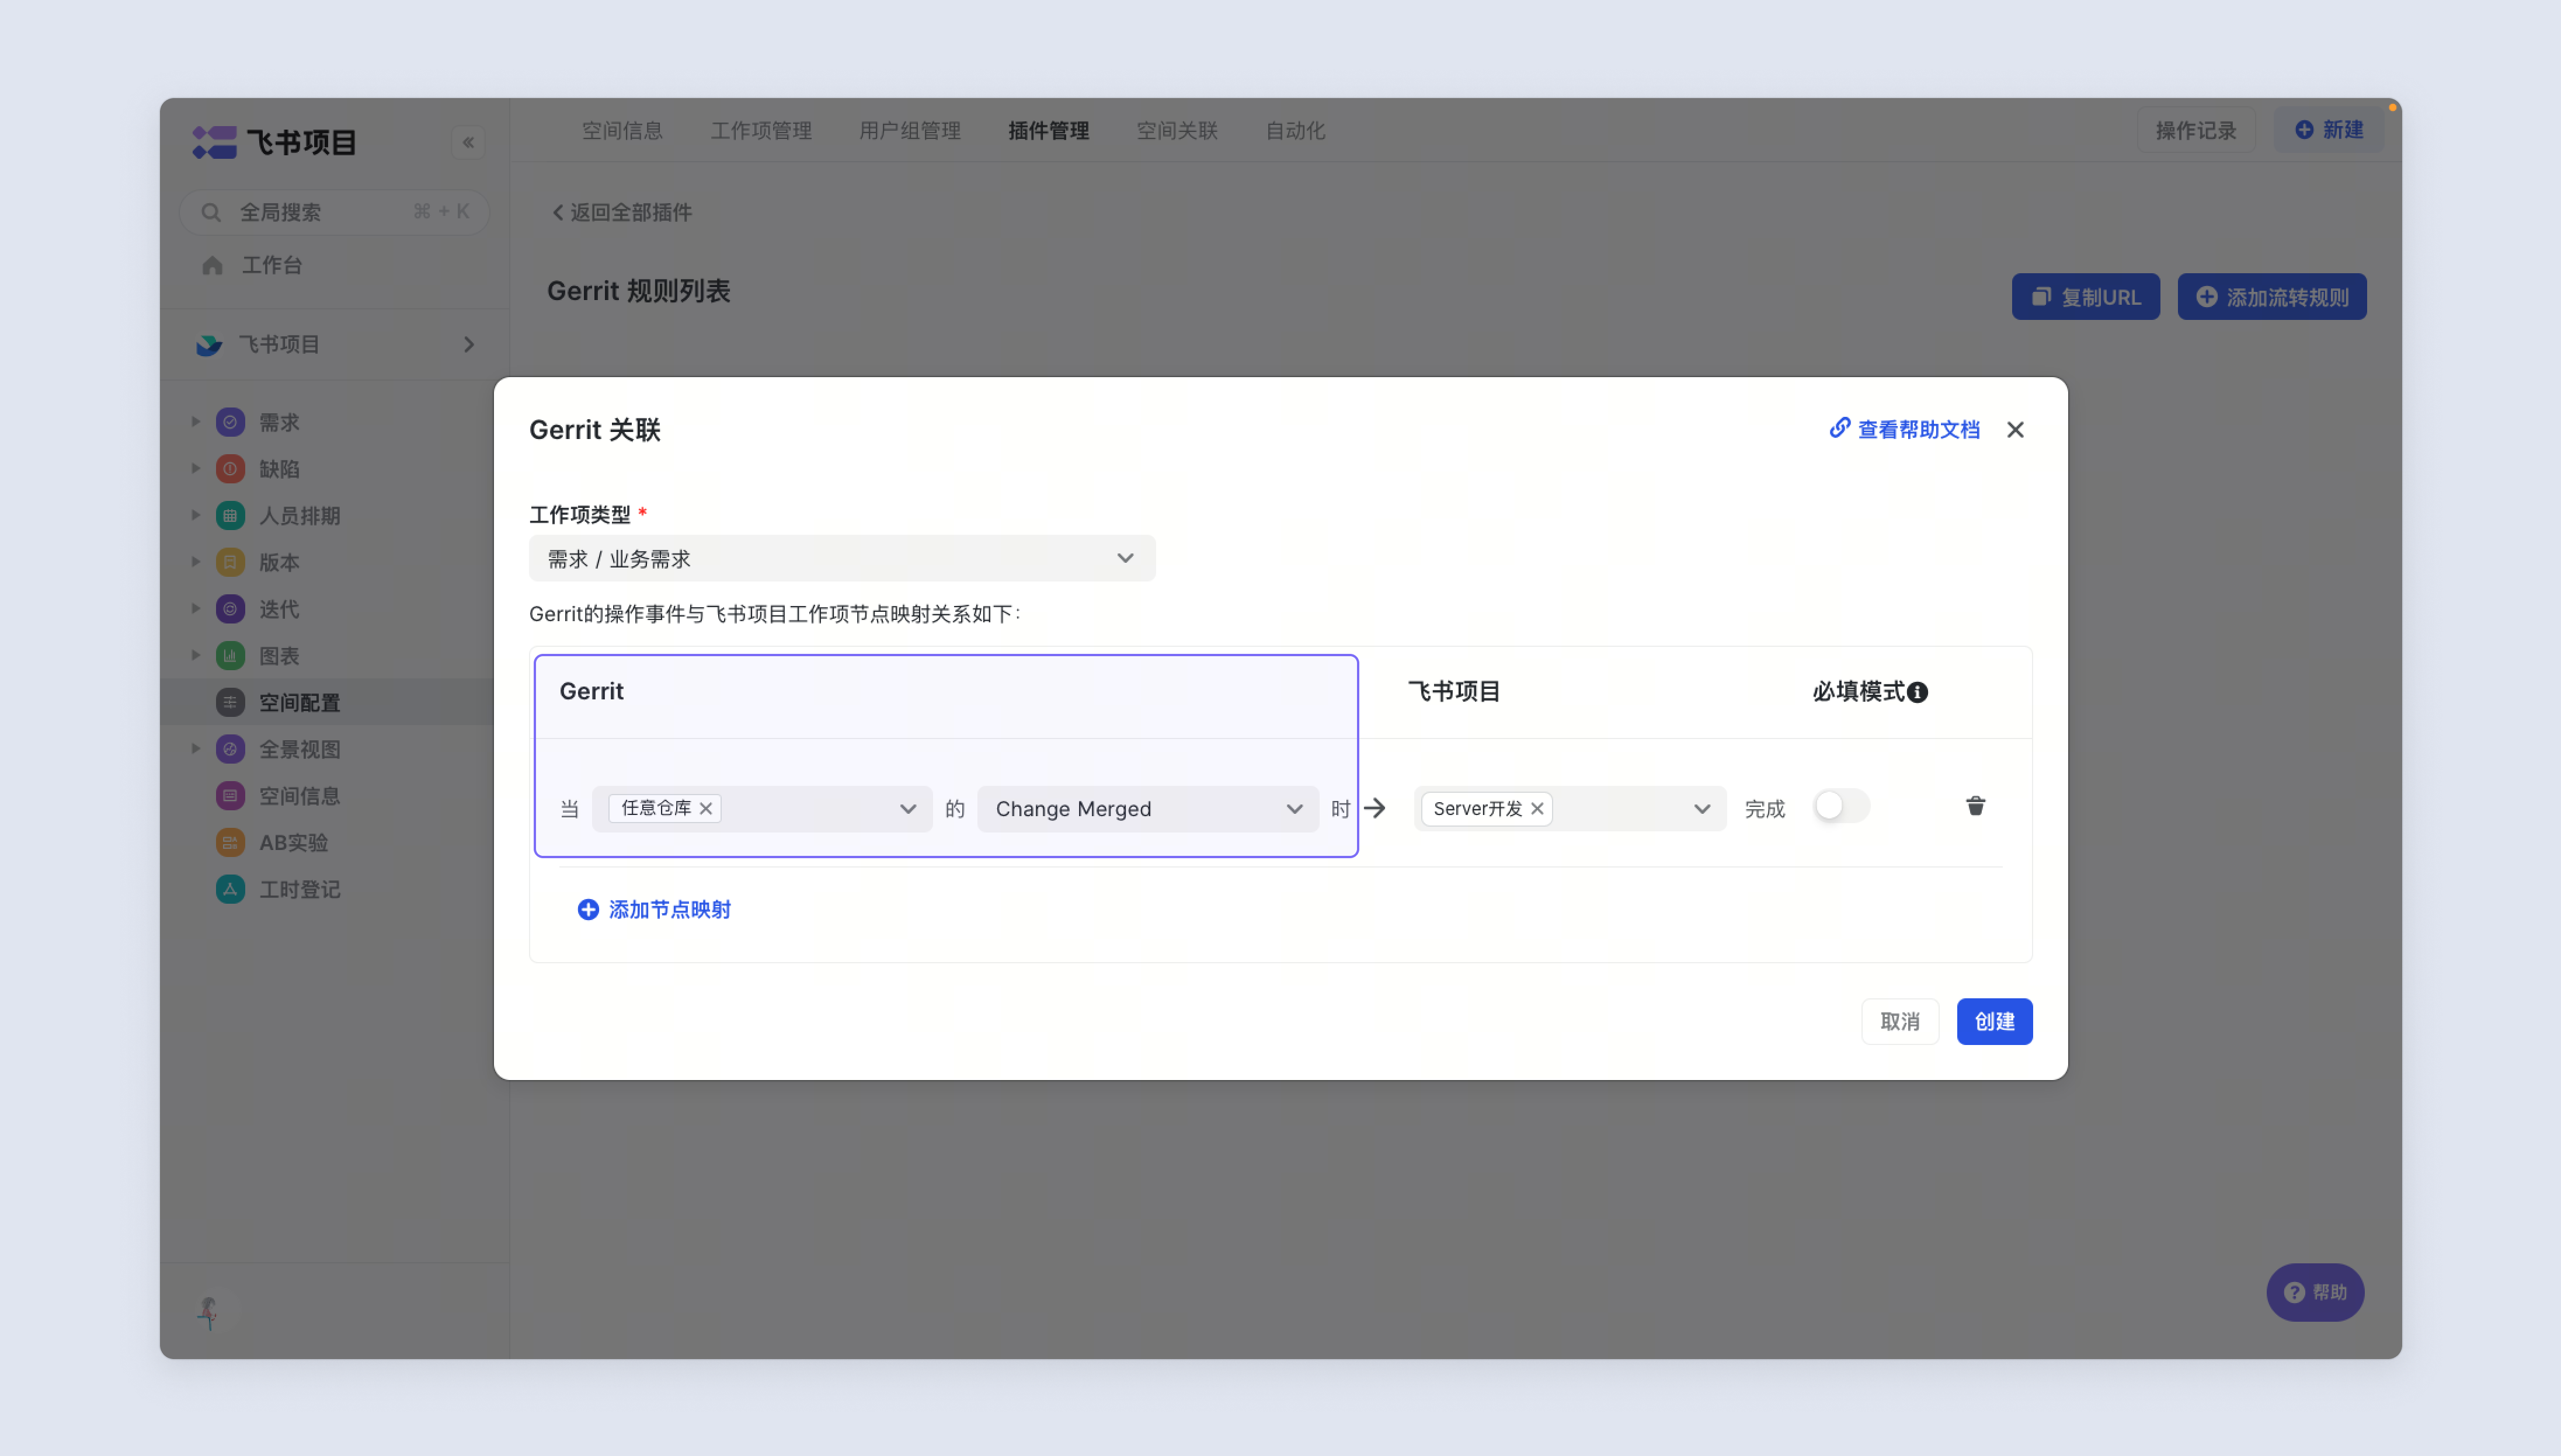Switch to the 自动化 tab
This screenshot has width=2561, height=1456.
coord(1295,131)
